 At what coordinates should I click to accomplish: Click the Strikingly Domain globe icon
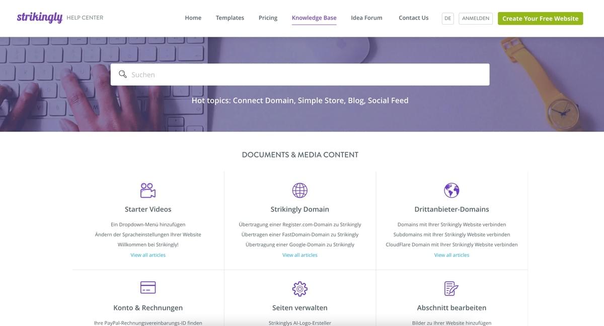coord(300,190)
